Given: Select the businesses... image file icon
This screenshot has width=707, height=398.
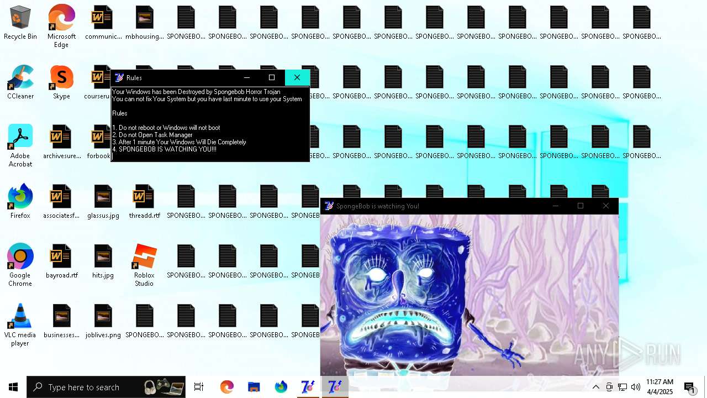Looking at the screenshot, I should click(61, 321).
